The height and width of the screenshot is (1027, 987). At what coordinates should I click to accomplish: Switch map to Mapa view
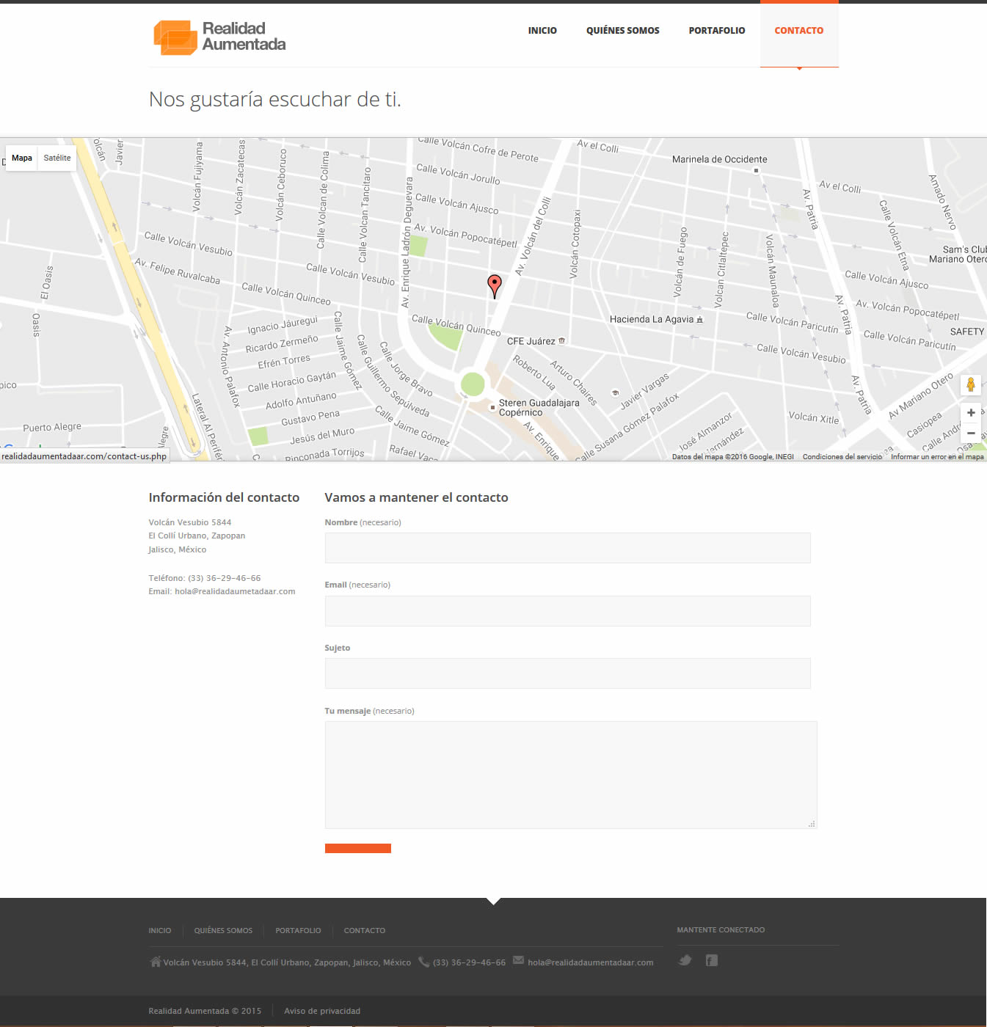(x=22, y=158)
